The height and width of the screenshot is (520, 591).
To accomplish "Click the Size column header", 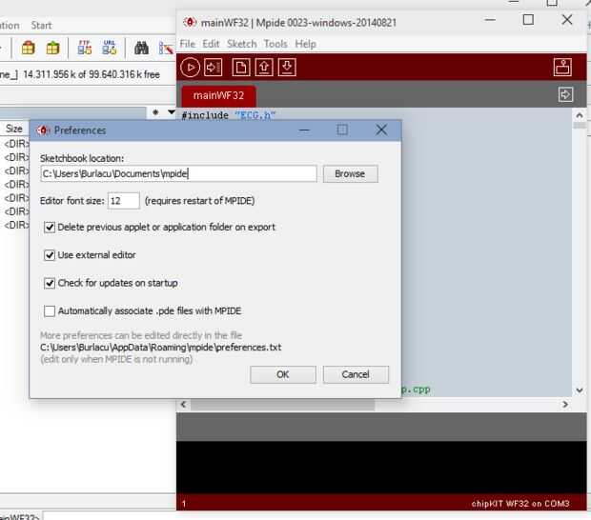I will click(14, 129).
